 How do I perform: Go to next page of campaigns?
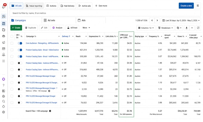click(x=157, y=21)
